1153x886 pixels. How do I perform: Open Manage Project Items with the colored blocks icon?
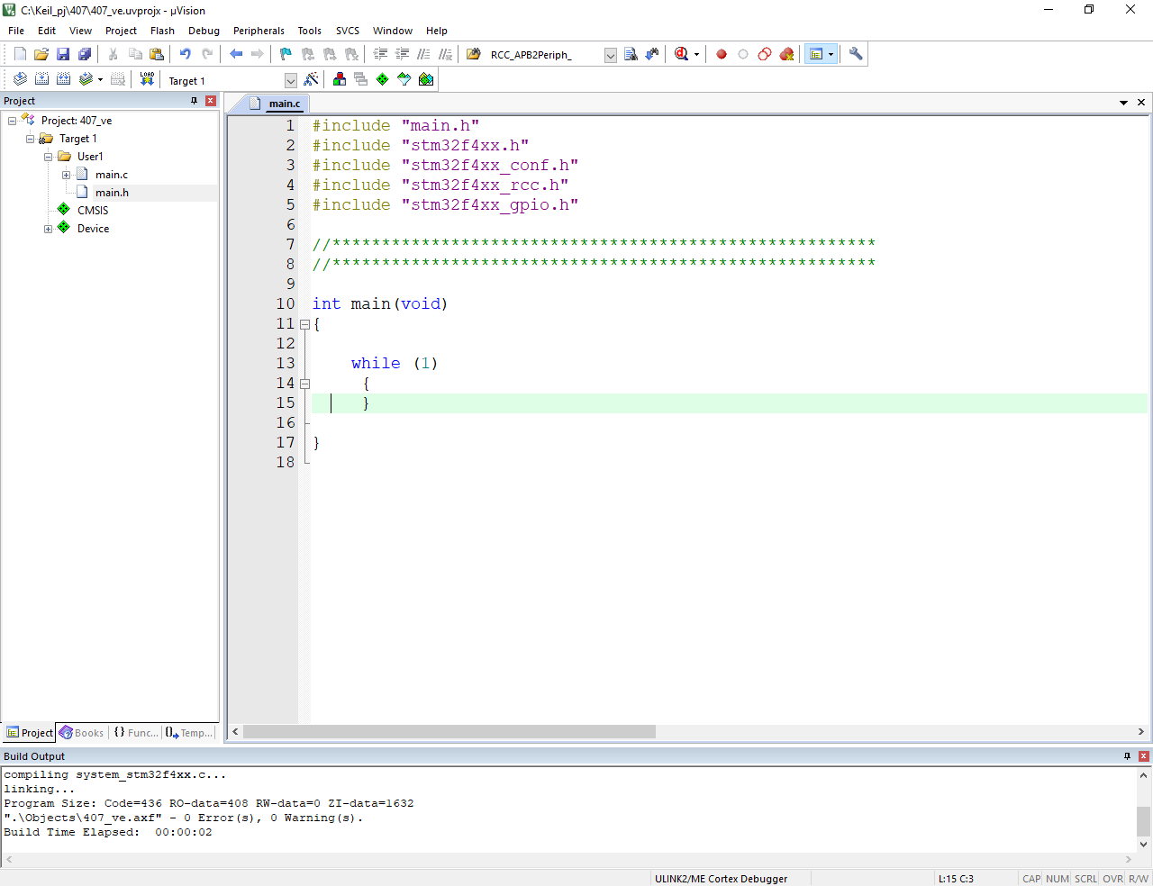[x=340, y=79]
